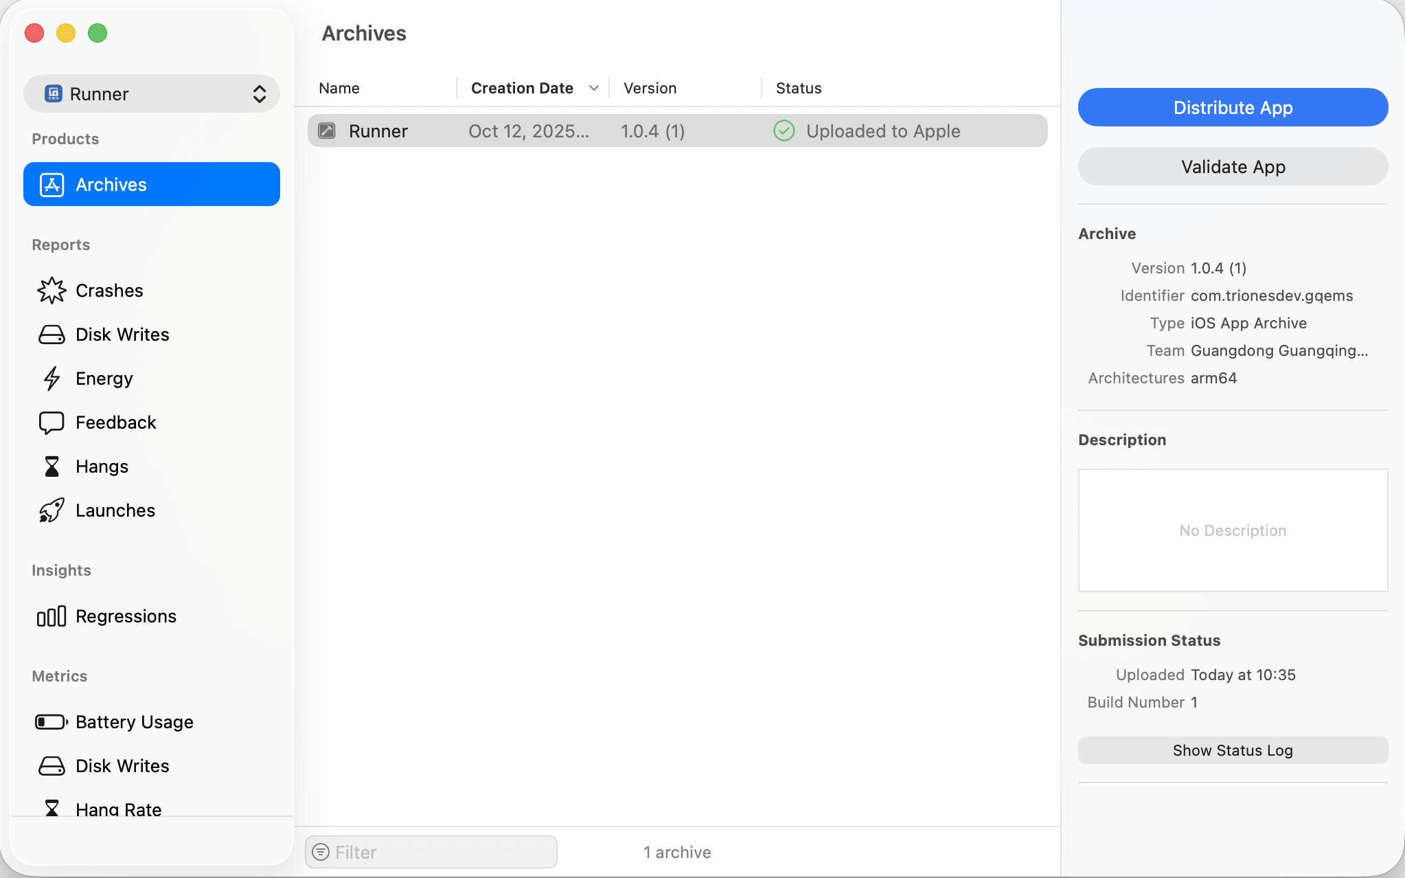Select the Energy lightning bolt icon
Image resolution: width=1405 pixels, height=878 pixels.
[52, 379]
